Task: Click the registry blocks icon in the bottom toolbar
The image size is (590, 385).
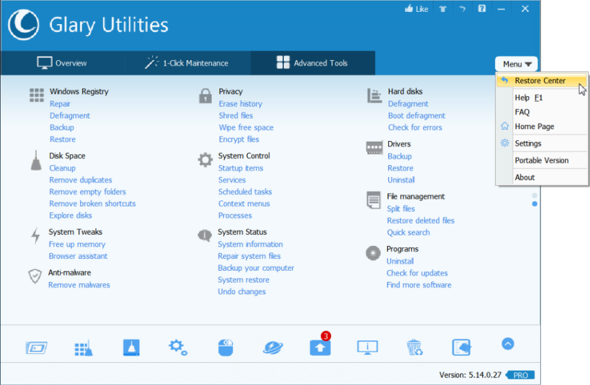Action: pyautogui.click(x=84, y=348)
